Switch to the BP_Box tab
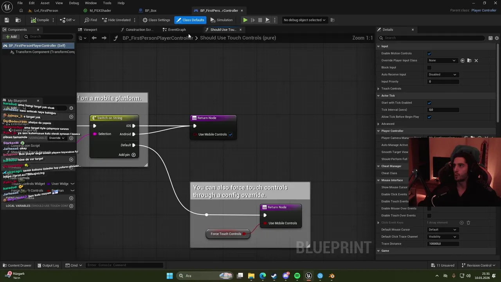 (x=151, y=11)
